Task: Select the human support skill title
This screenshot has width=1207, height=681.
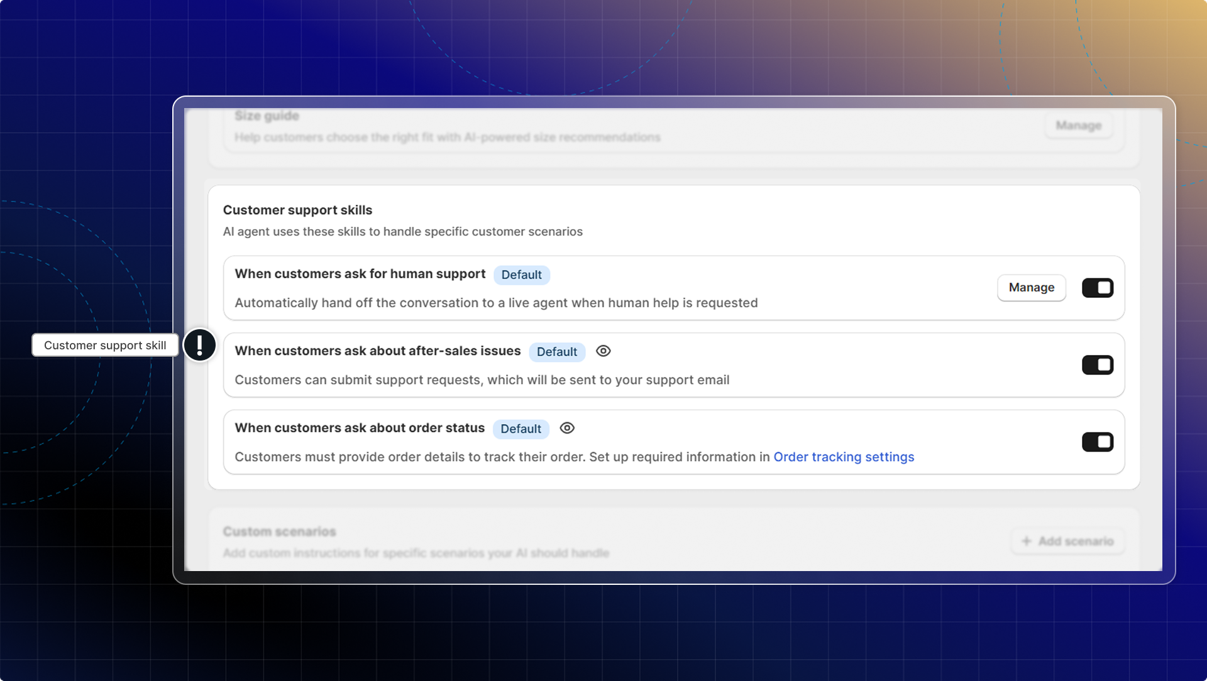Action: 360,274
